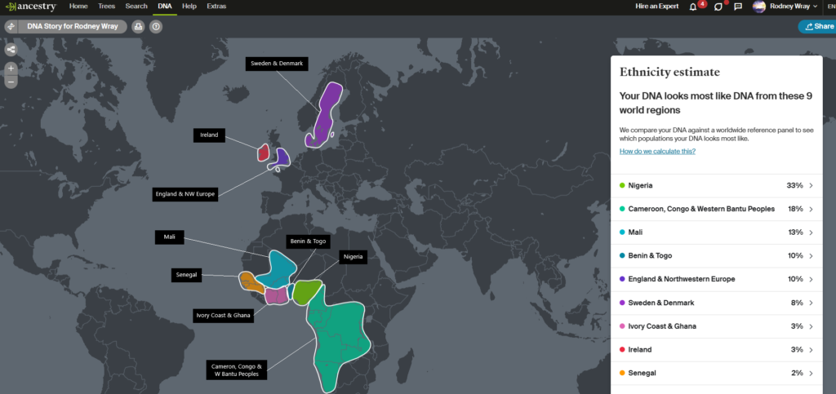Open the Rodney Wray account dropdown
This screenshot has height=394, width=836.
(784, 7)
